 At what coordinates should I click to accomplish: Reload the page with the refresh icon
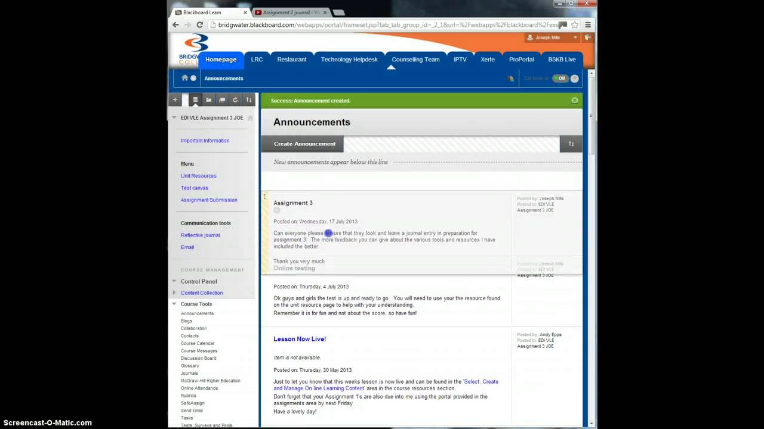click(200, 25)
